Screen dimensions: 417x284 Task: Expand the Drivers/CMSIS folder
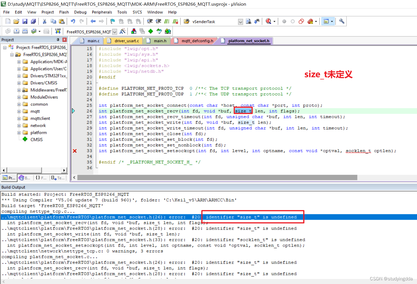tap(19, 83)
